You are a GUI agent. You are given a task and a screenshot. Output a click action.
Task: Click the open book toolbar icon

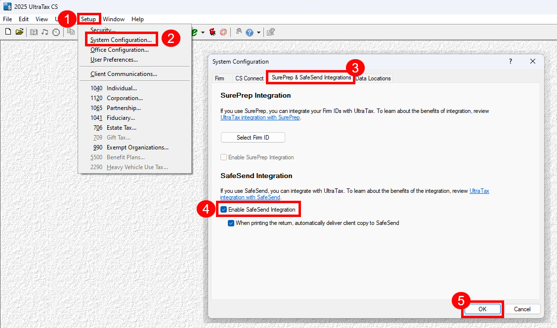tap(34, 32)
